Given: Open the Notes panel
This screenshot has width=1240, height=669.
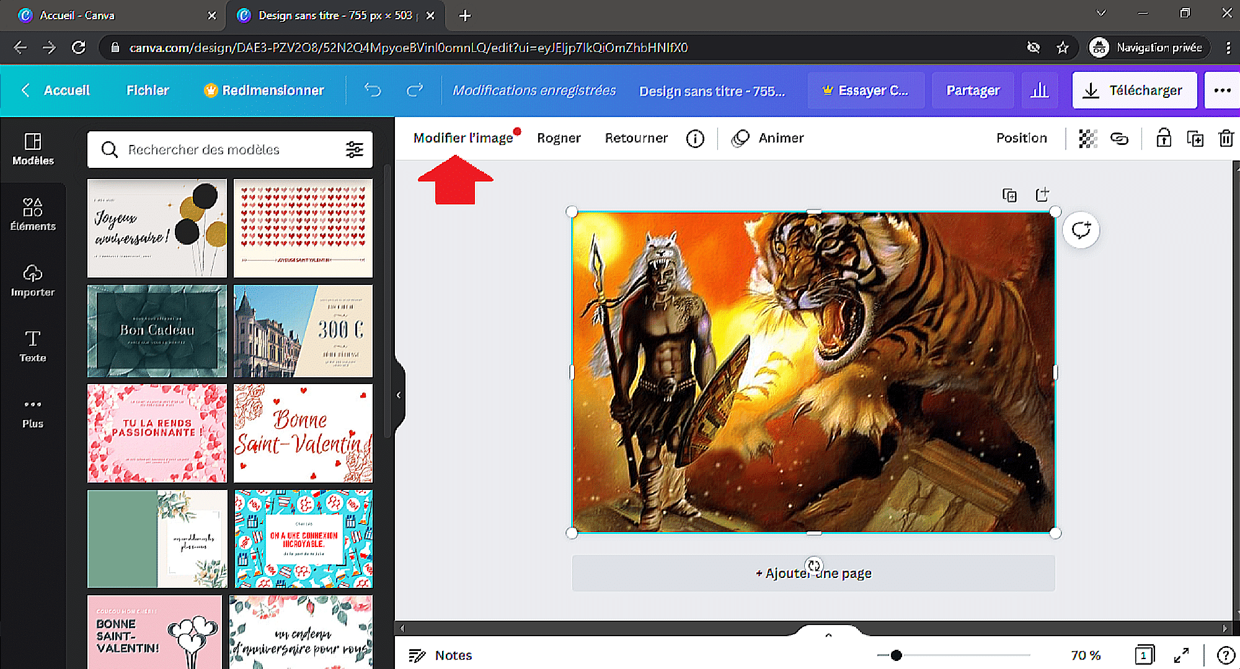Looking at the screenshot, I should (x=441, y=655).
